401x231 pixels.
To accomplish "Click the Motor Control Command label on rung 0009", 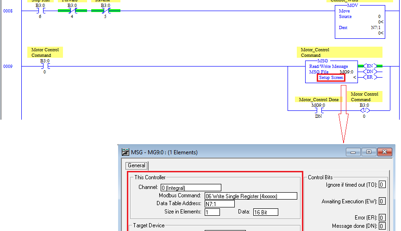I will click(x=45, y=52).
